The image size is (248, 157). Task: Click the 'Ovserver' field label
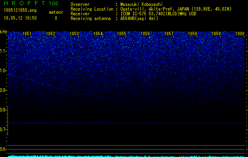[80, 4]
